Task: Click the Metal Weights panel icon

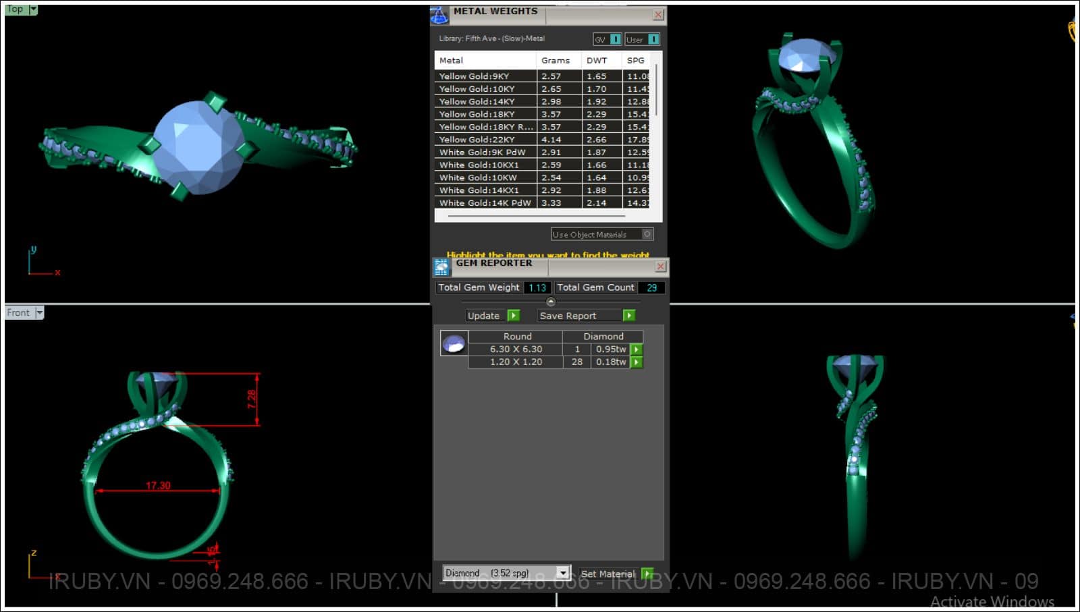Action: 439,14
